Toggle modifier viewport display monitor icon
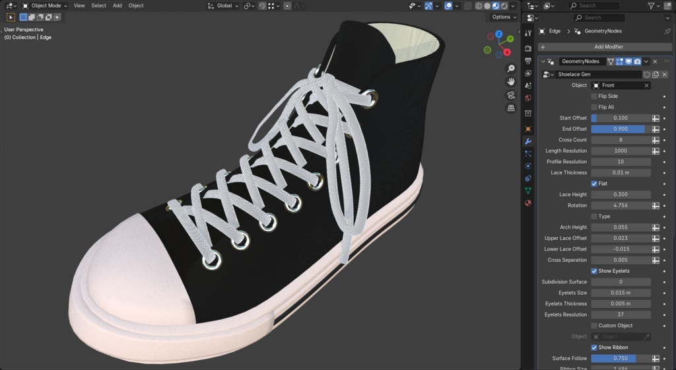The image size is (676, 370). pos(628,61)
